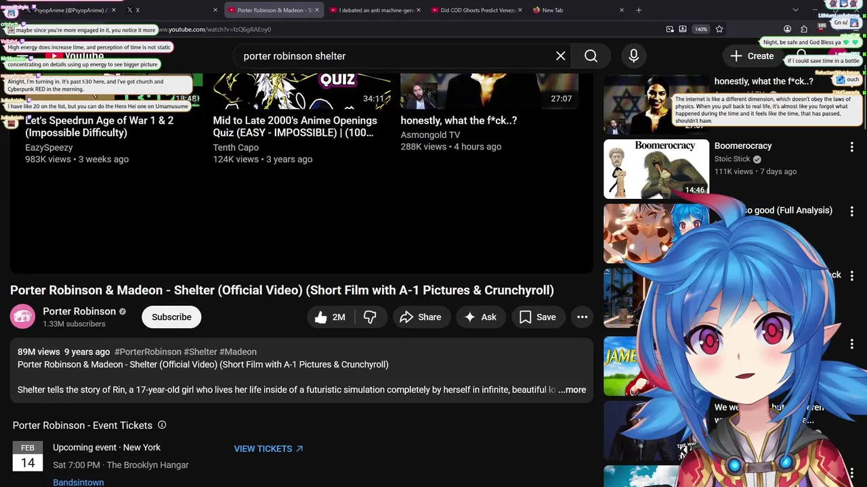Open the Ask AI button
867x487 pixels.
pyautogui.click(x=480, y=317)
